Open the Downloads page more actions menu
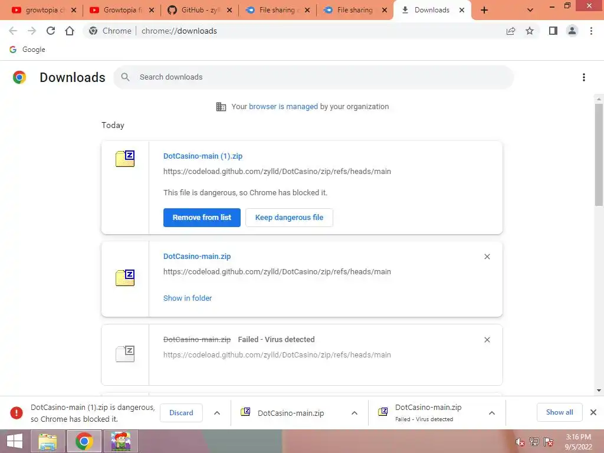The height and width of the screenshot is (453, 604). click(x=584, y=77)
